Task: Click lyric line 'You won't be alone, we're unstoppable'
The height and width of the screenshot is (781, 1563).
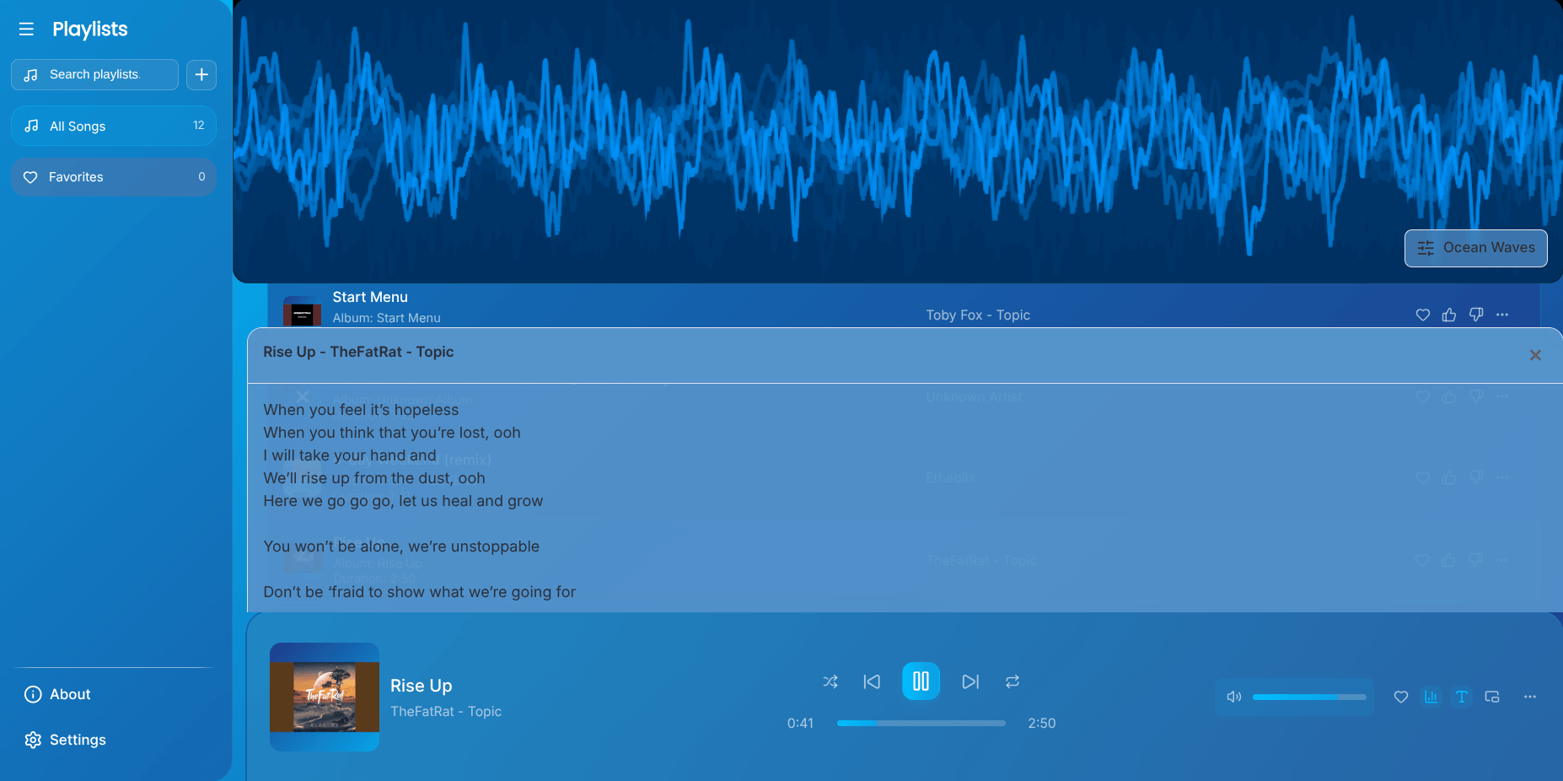Action: tap(401, 547)
